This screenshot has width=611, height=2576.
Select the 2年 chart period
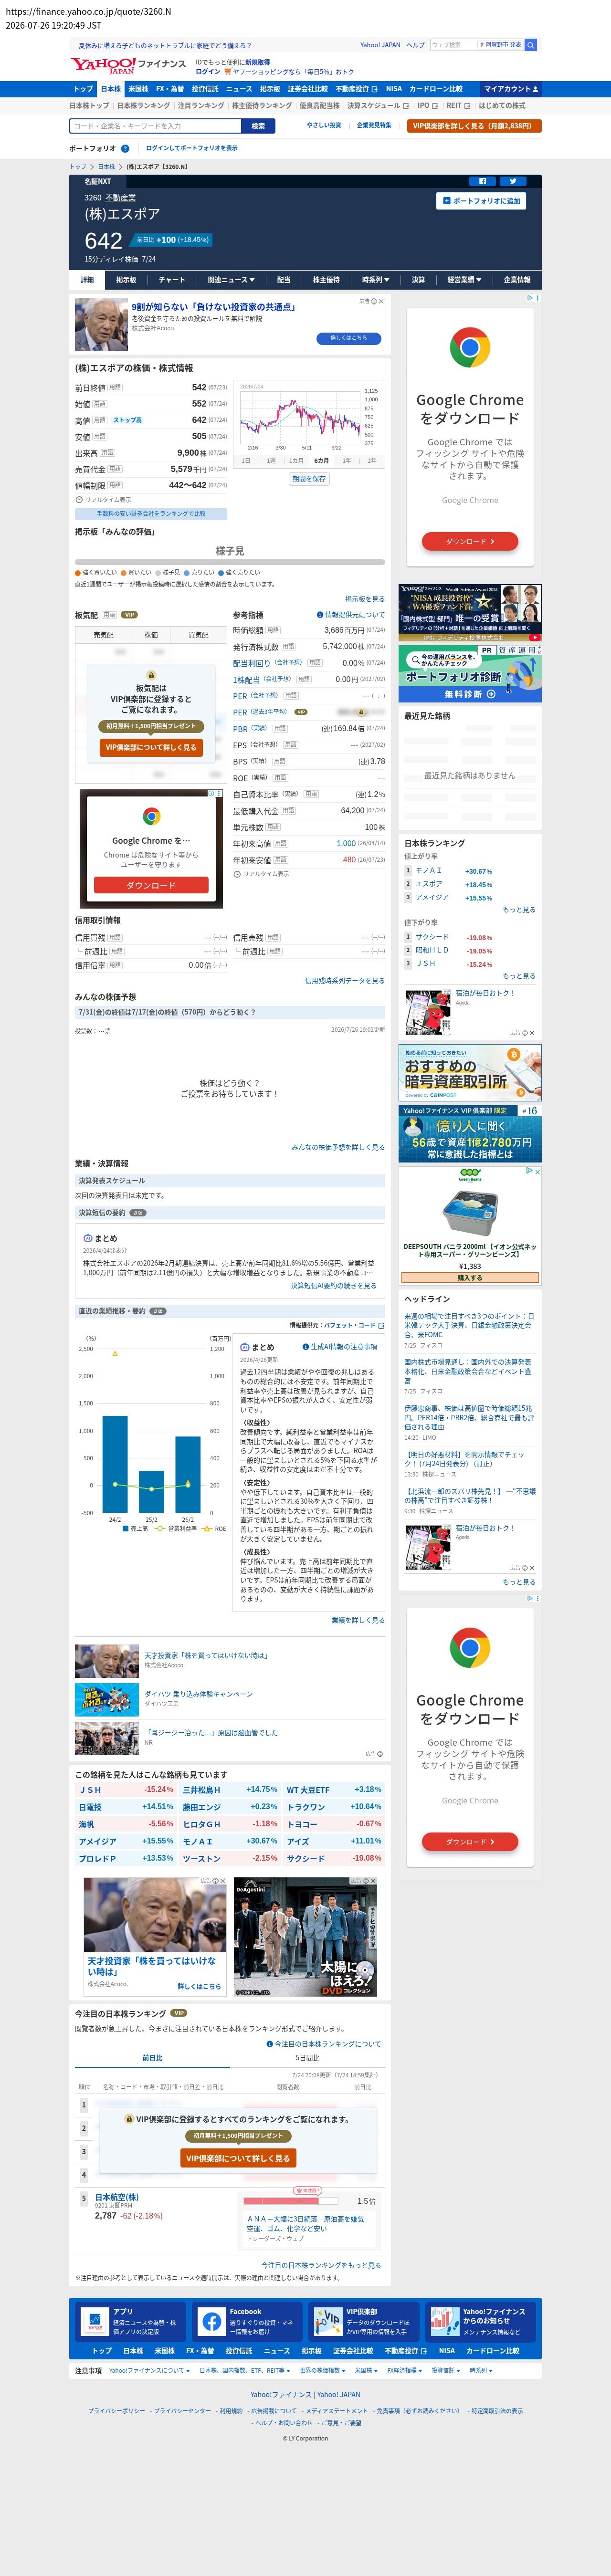click(x=372, y=461)
